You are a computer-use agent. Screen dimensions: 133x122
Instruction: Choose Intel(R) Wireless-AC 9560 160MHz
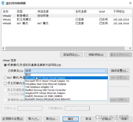pyautogui.click(x=66, y=96)
